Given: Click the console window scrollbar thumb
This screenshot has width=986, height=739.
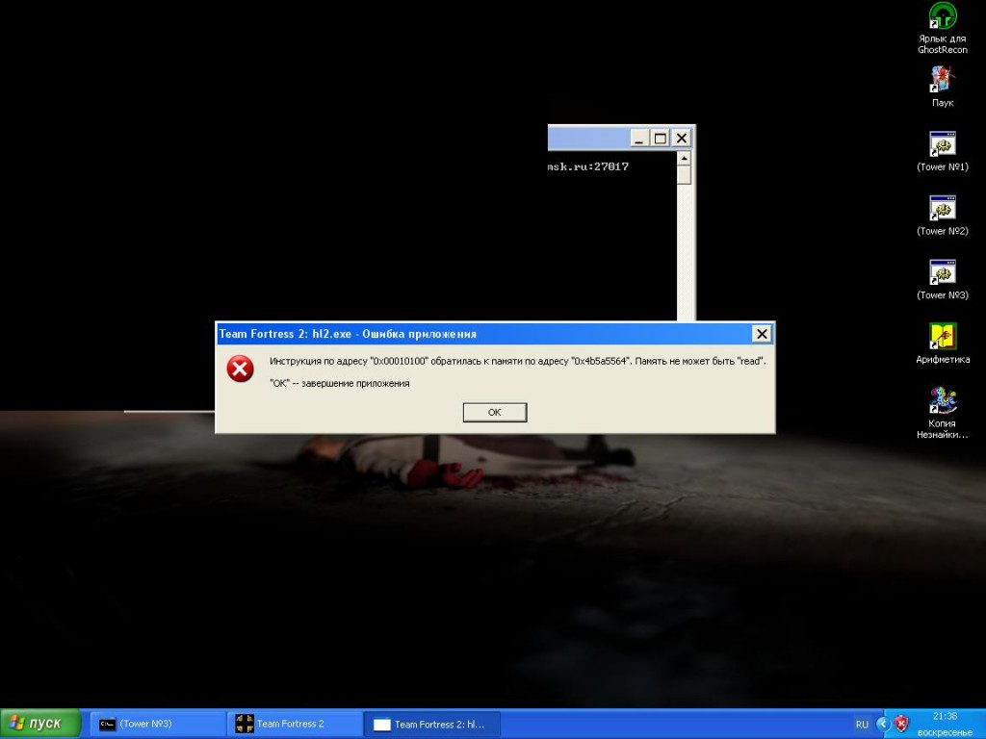Looking at the screenshot, I should (x=685, y=175).
